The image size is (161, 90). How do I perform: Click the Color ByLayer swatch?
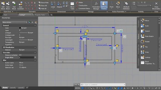(20, 28)
